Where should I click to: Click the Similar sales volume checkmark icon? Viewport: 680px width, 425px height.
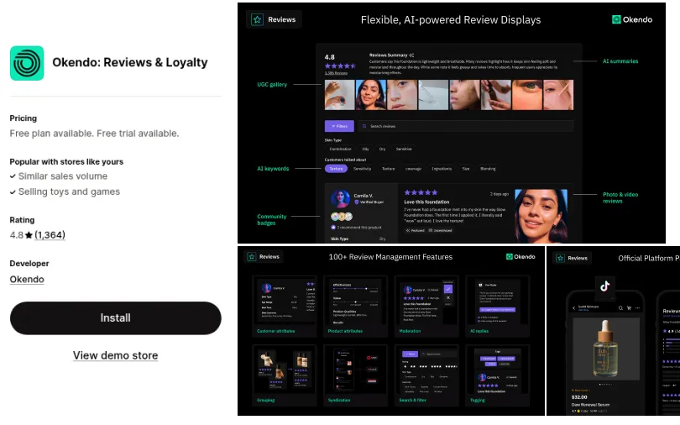tap(13, 176)
